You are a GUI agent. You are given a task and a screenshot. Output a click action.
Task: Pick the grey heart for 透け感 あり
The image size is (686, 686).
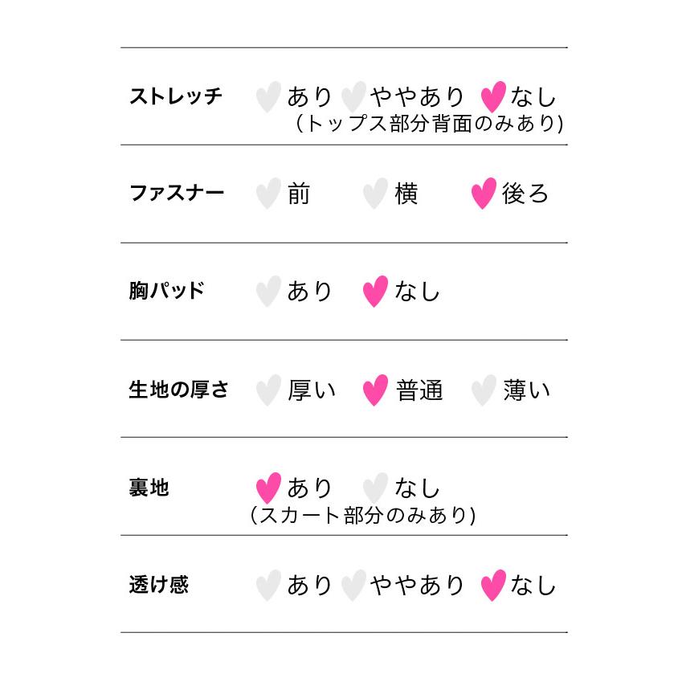pos(267,586)
